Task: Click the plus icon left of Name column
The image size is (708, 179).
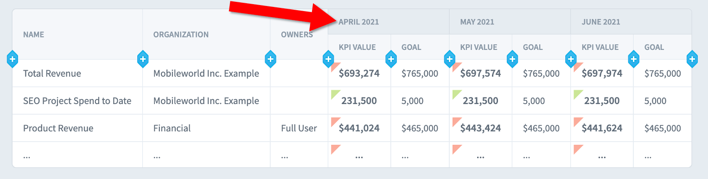Action: coord(13,59)
